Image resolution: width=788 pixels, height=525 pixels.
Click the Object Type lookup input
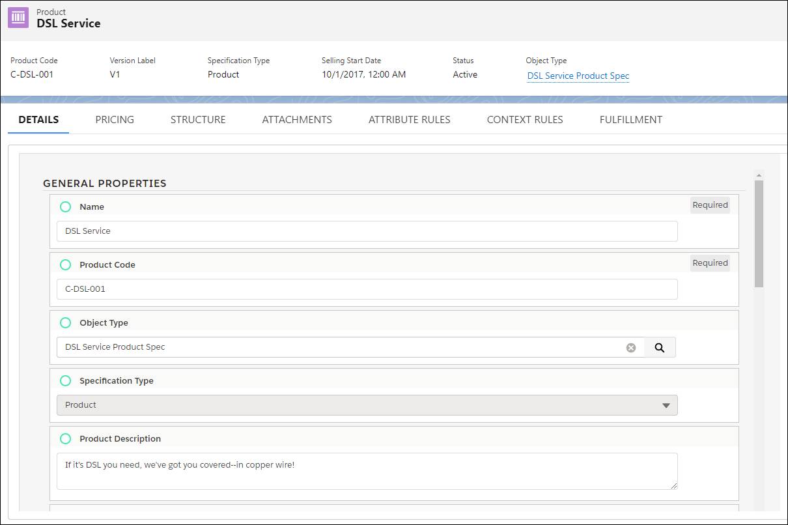[x=350, y=347]
